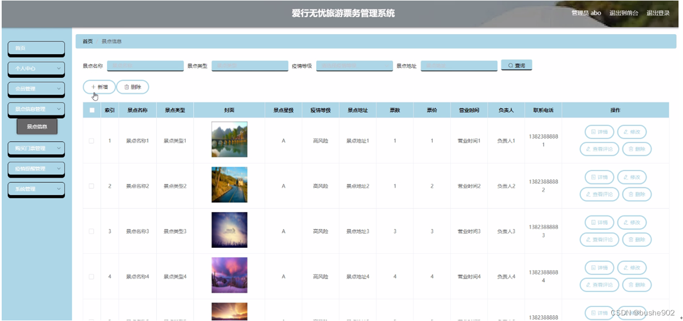Select the 景点信息 submenu item
Viewport: 683px width, 321px height.
pos(37,127)
